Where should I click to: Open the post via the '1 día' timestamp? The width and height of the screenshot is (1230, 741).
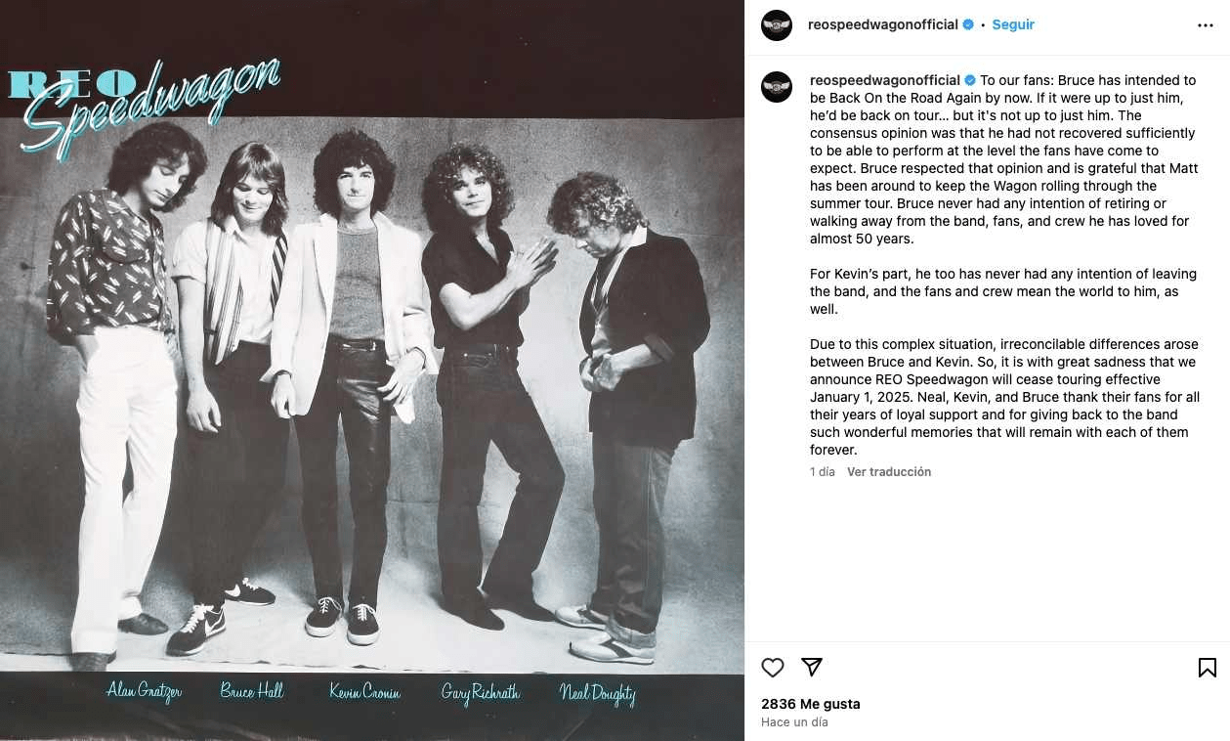tap(821, 471)
